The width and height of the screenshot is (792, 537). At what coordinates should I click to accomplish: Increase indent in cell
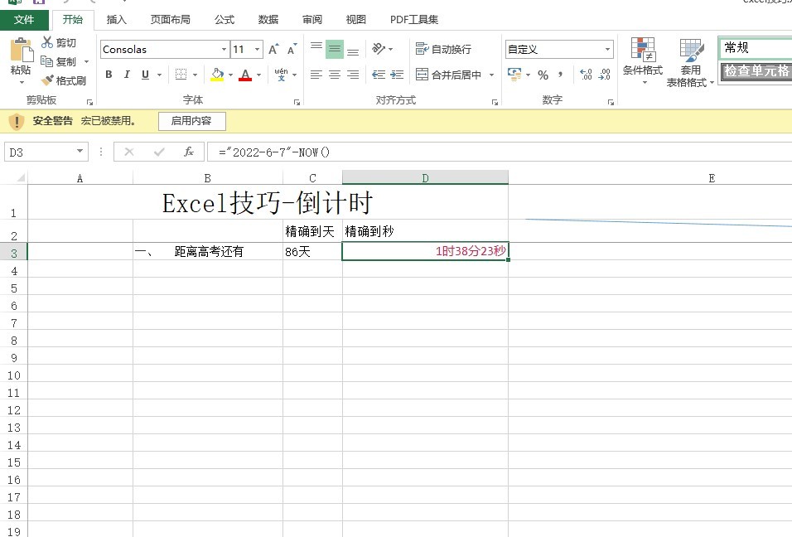coord(397,75)
